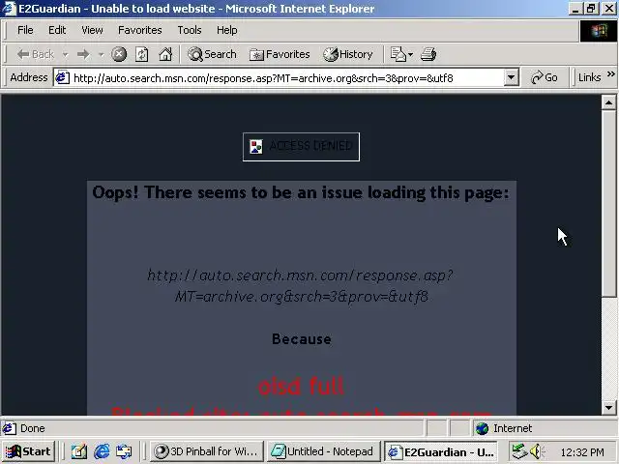Click the page icon in address bar
Screen dimensions: 619x464
click(x=62, y=77)
